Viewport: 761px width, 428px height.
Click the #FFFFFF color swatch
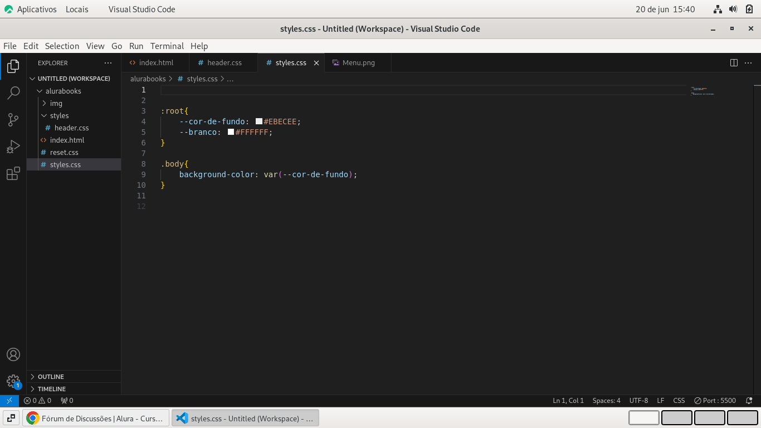pos(231,132)
